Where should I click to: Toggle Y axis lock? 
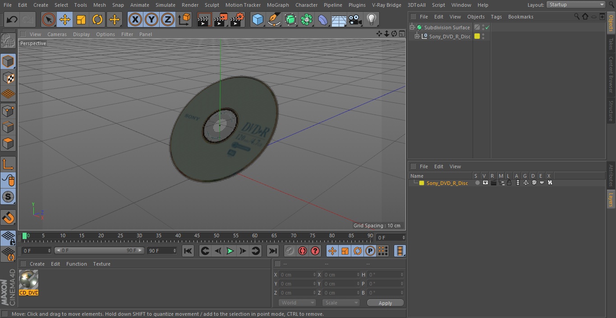click(152, 19)
